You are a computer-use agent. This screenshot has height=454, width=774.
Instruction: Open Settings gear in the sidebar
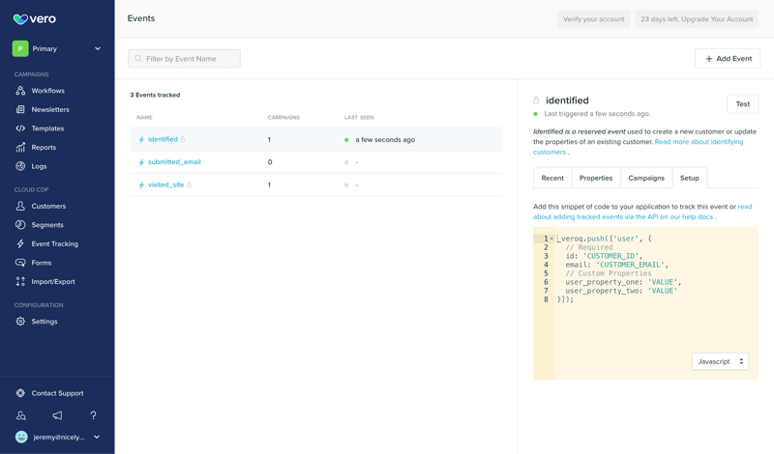click(x=20, y=322)
